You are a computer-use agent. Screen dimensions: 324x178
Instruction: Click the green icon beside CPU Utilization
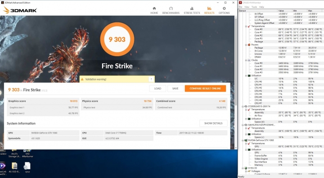(249, 76)
